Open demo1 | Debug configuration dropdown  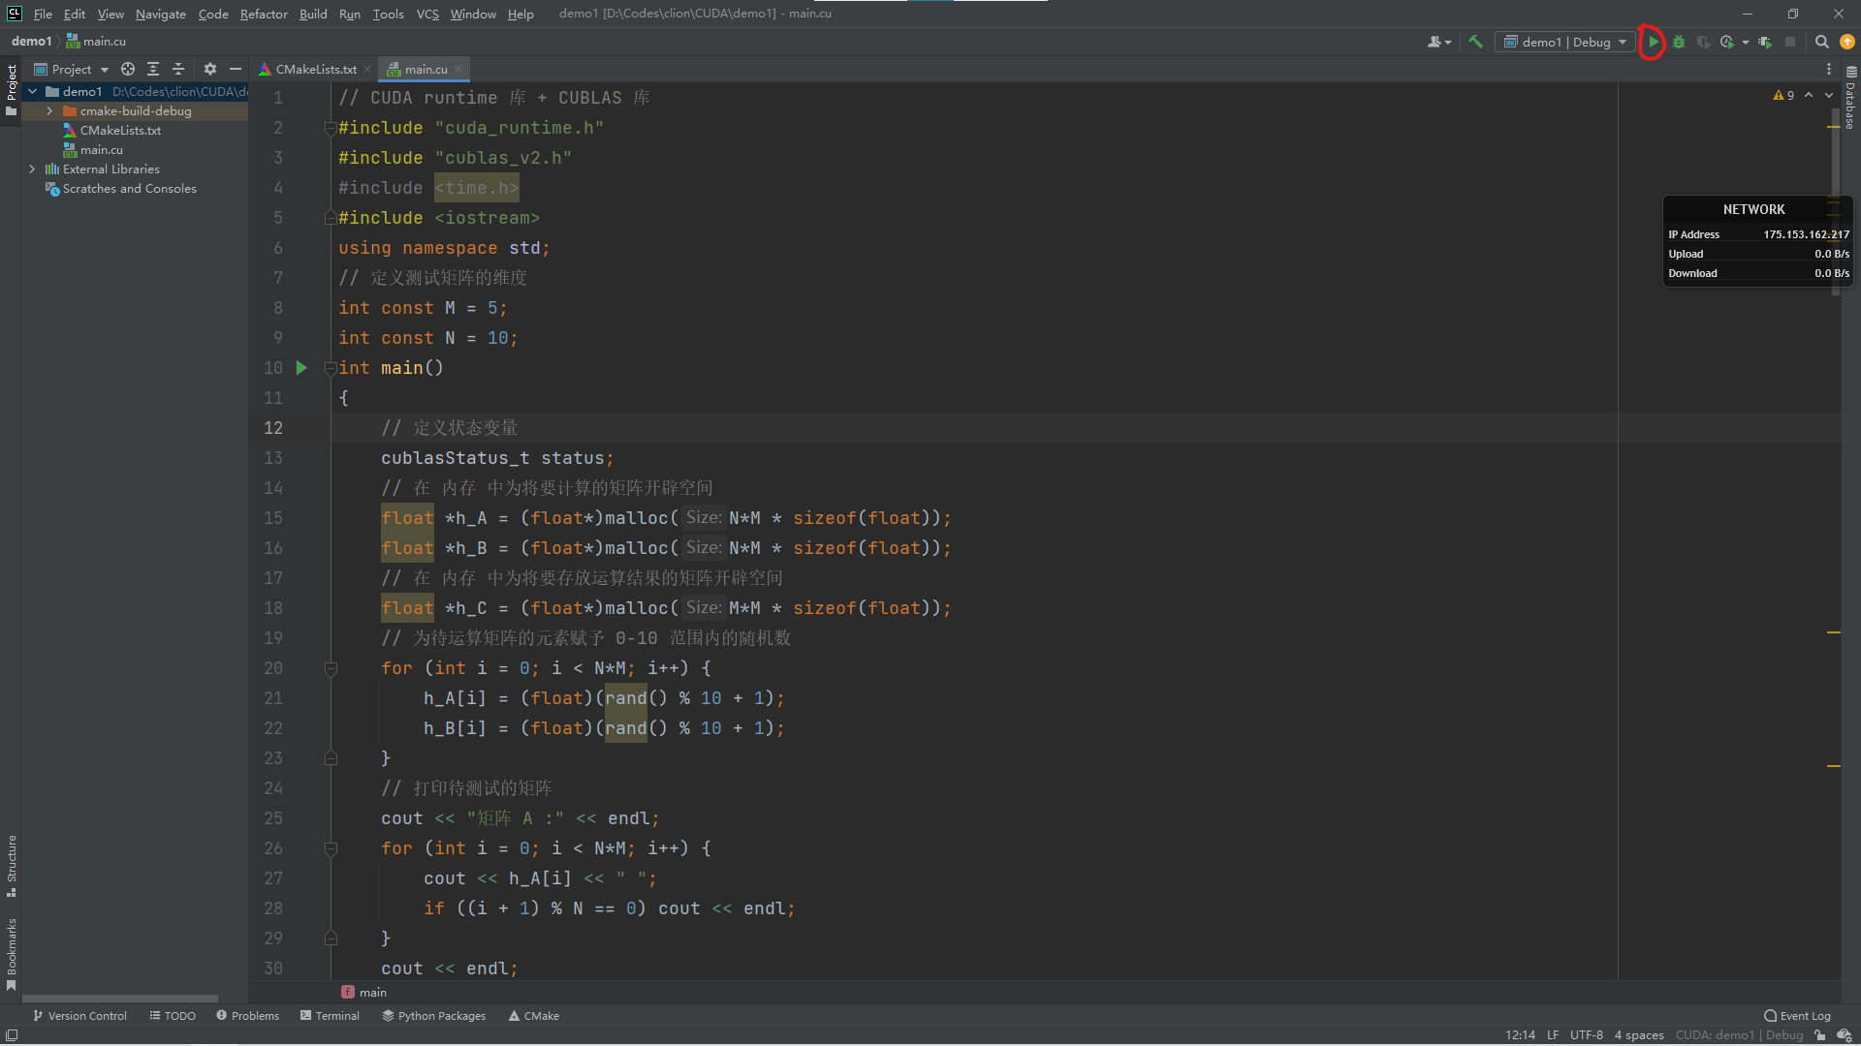point(1564,42)
